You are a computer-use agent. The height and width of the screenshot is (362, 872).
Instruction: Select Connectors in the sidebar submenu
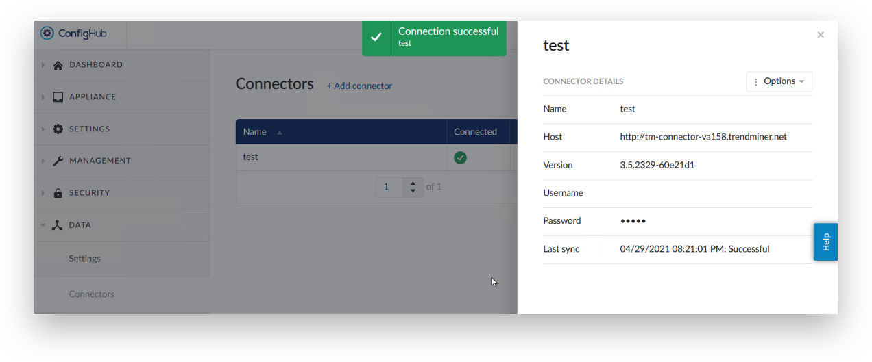91,294
